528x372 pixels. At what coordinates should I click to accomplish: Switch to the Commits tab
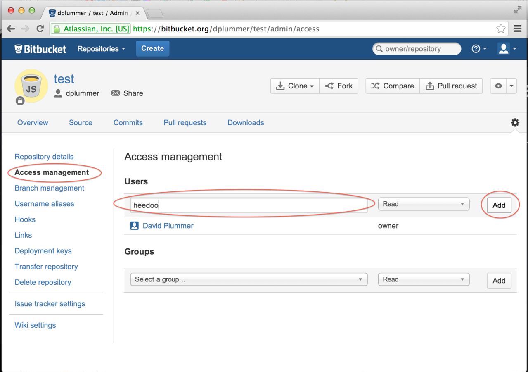click(x=128, y=123)
